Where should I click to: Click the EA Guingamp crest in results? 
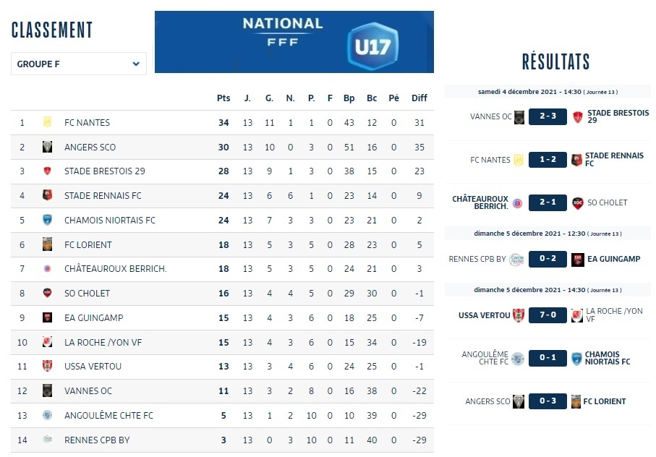point(578,259)
